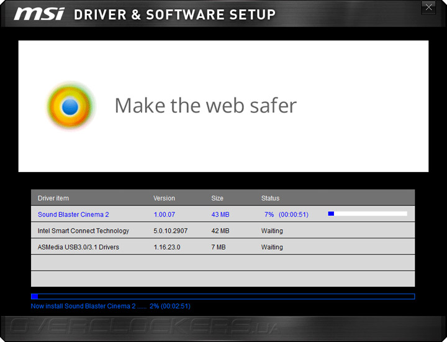Select Intel Smart Connect Technology row name

[x=83, y=230]
